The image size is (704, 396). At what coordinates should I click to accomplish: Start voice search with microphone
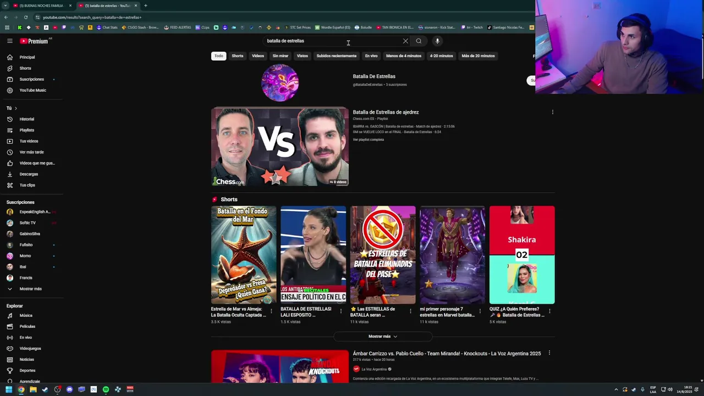coord(437,41)
